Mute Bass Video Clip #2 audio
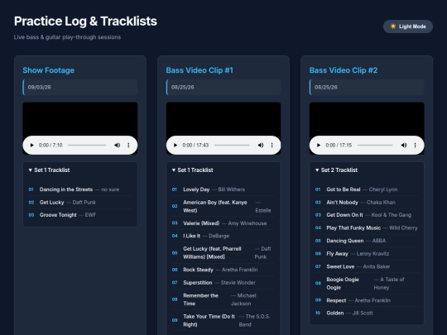The image size is (447, 335). pyautogui.click(x=404, y=146)
